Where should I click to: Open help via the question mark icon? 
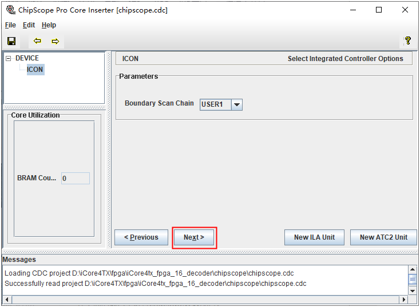(x=407, y=41)
